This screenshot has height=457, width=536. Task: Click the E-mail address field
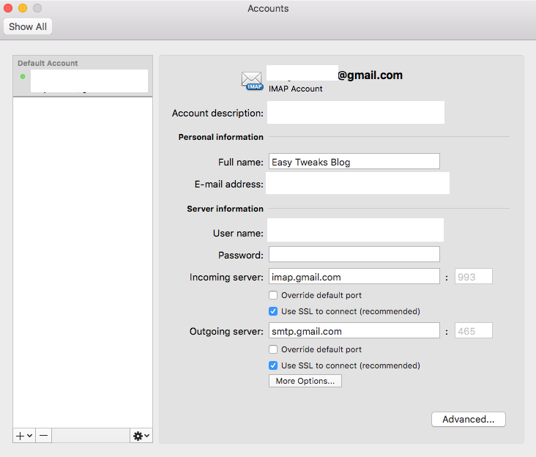(x=357, y=183)
